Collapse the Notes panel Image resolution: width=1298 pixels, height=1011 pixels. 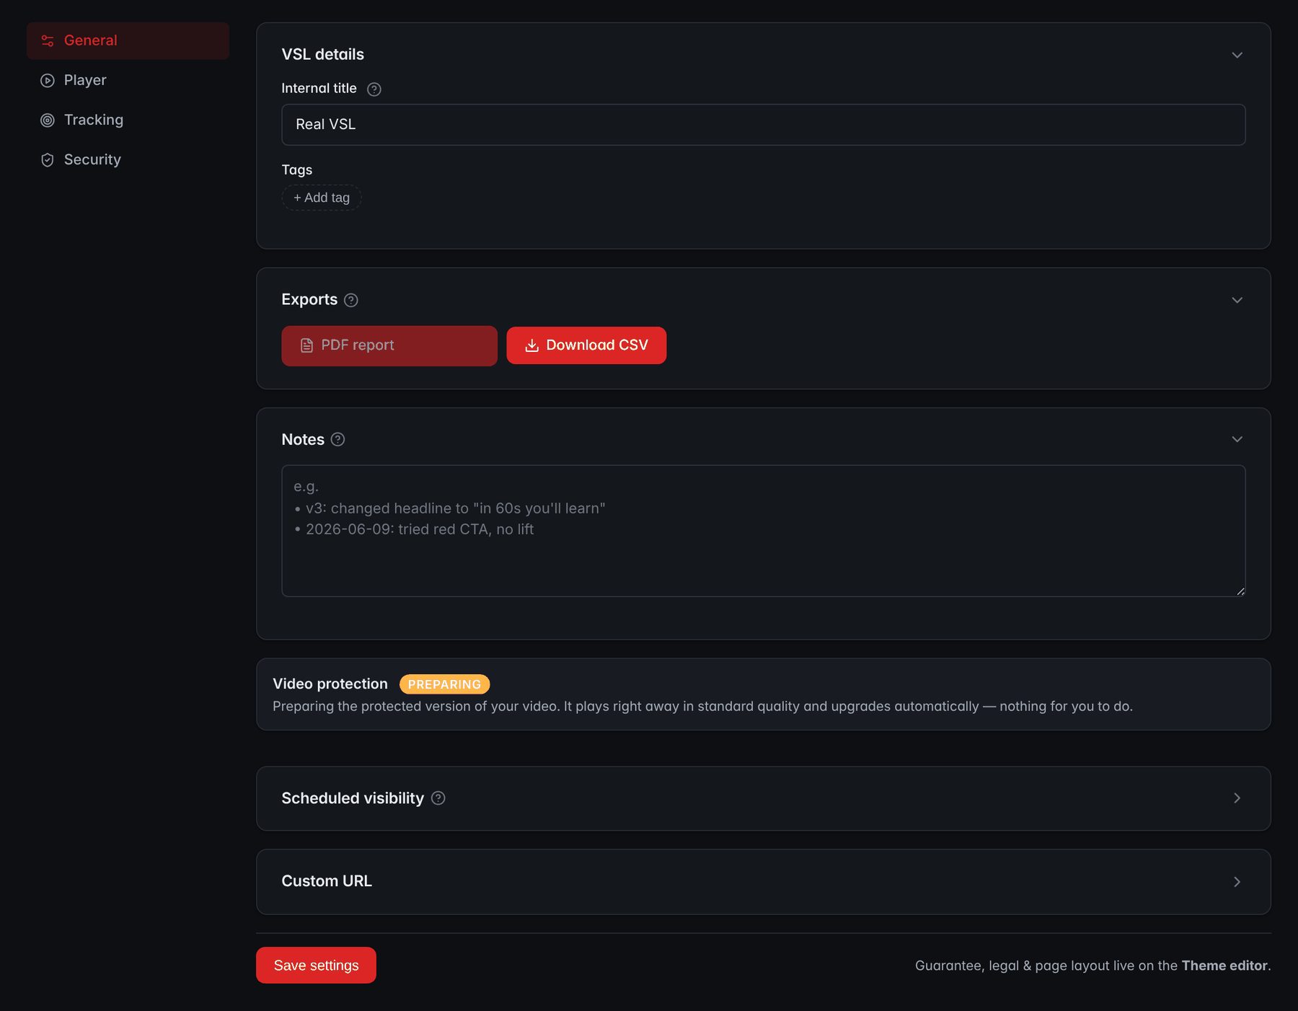(1237, 439)
